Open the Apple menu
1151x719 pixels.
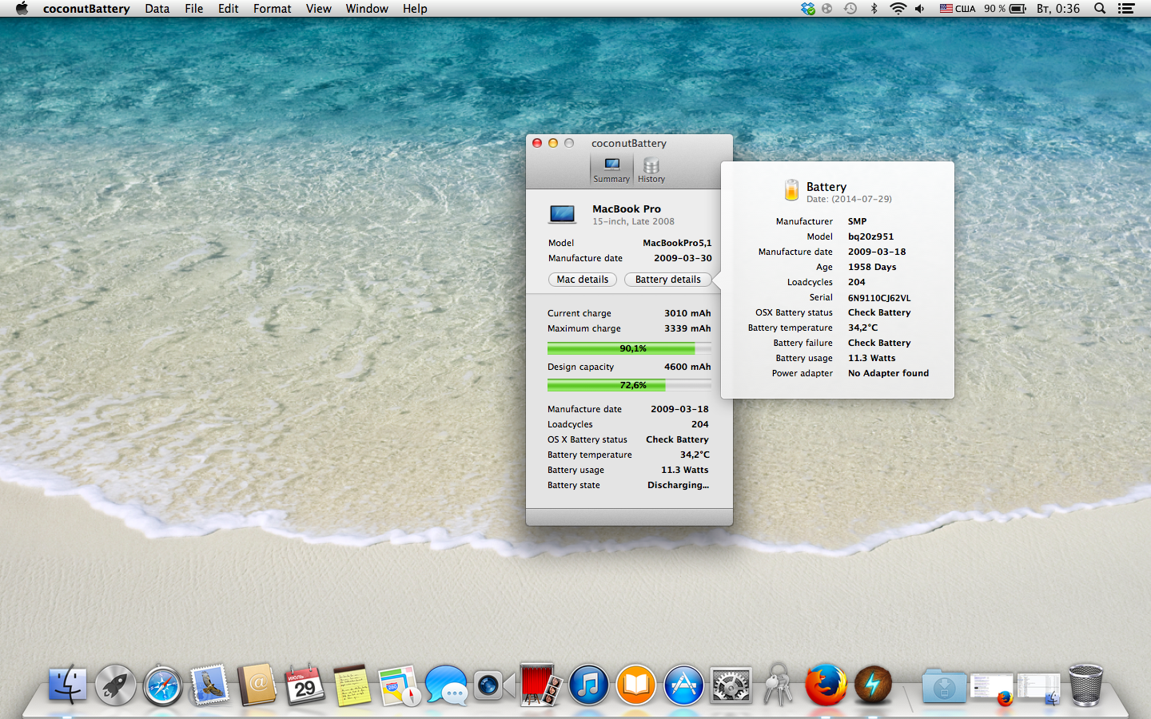tap(22, 9)
